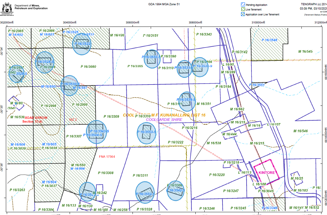327x215 pixels.
Task: Select the blue circle marker P 16/3534-S
Action: pos(187,101)
